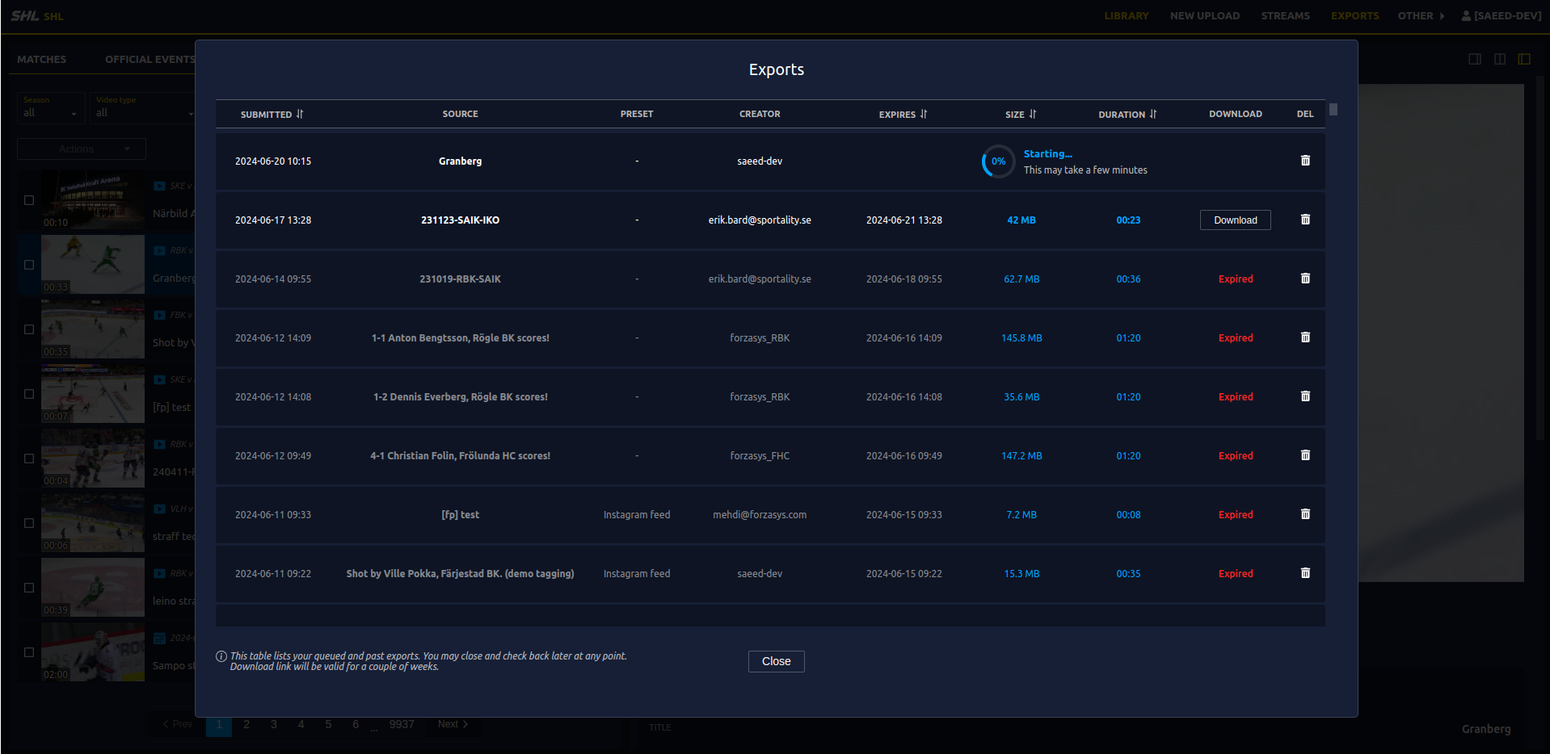Screen dimensions: 1550x754
Task: Delete the expired [fp] test export
Action: click(x=1305, y=513)
